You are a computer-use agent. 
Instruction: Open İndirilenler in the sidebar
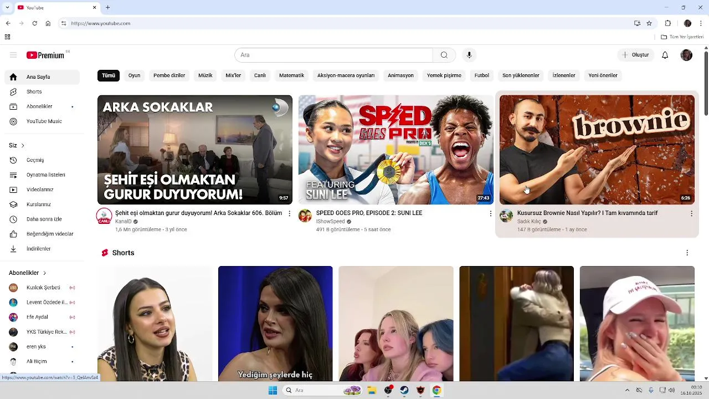[x=42, y=249]
